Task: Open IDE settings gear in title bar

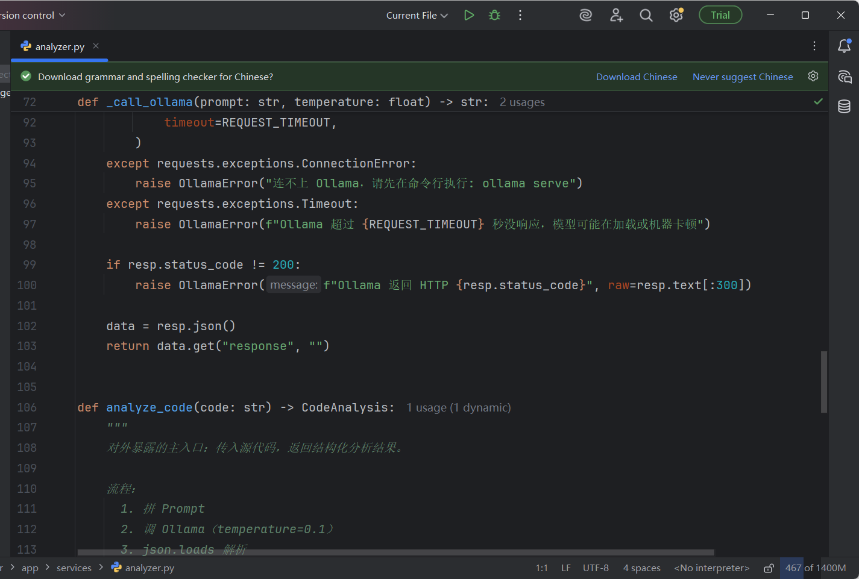Action: click(x=676, y=15)
